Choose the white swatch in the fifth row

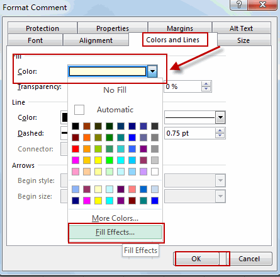(155, 172)
